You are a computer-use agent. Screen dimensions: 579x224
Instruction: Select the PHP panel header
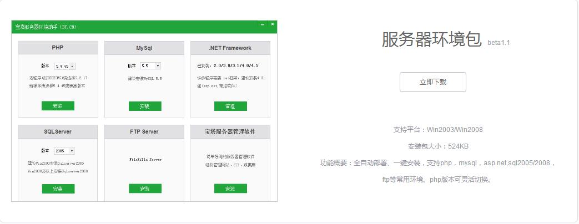[58, 48]
